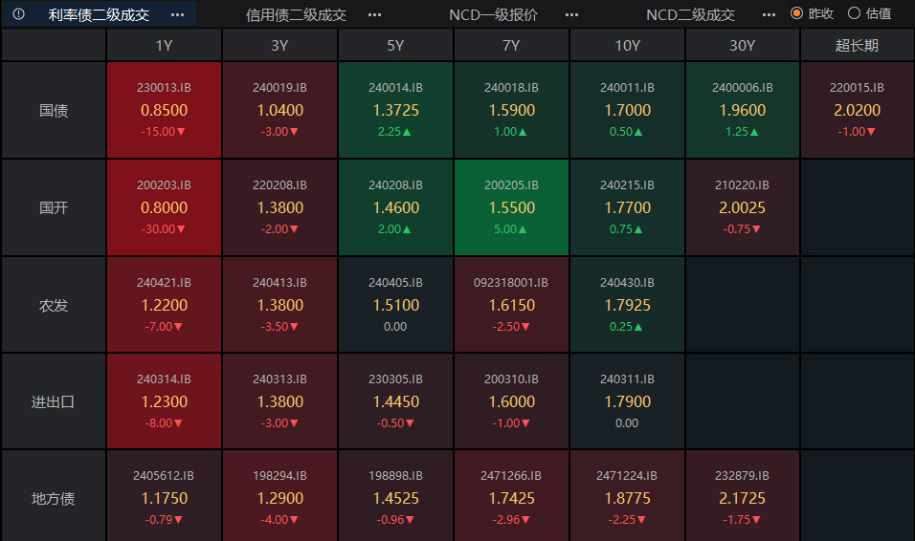The image size is (915, 541).
Task: Open the bright green 200205.IB cell
Action: [511, 207]
